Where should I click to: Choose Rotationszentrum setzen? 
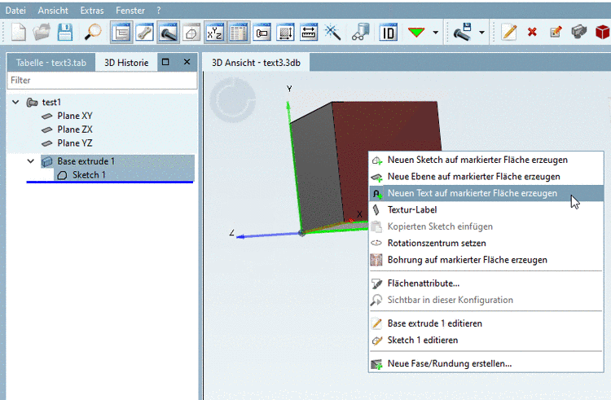coord(486,243)
